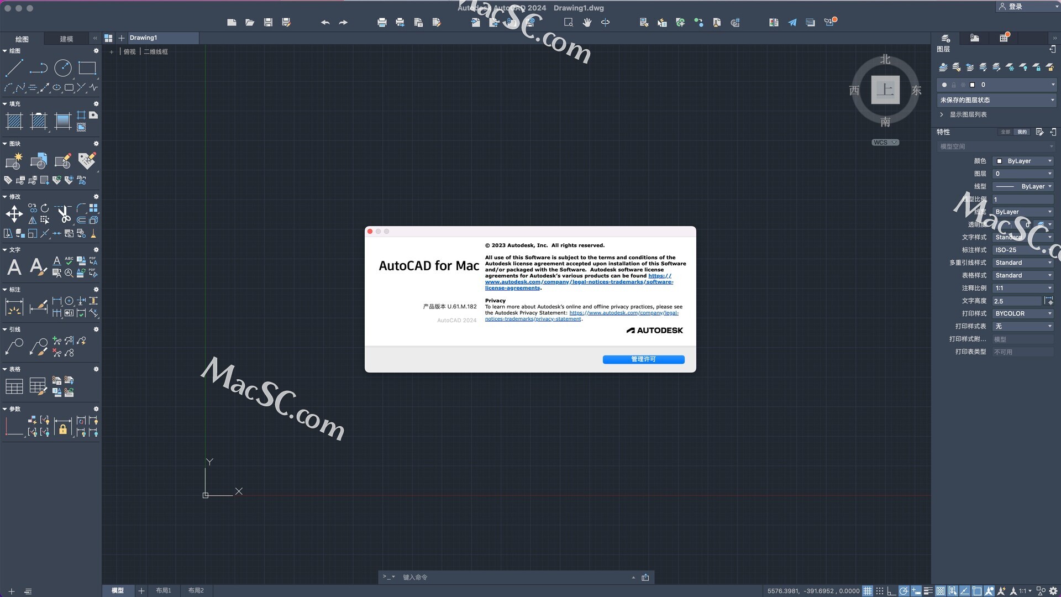This screenshot has width=1061, height=597.
Task: Open the color ByLayer dropdown
Action: tap(1023, 161)
